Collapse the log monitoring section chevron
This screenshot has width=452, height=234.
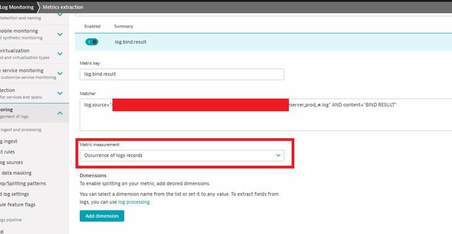pos(60,113)
